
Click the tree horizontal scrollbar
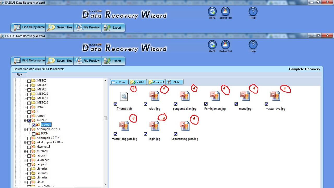[x=47, y=187]
